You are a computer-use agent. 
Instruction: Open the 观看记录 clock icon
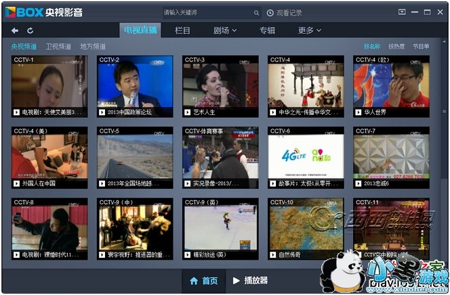pyautogui.click(x=270, y=13)
